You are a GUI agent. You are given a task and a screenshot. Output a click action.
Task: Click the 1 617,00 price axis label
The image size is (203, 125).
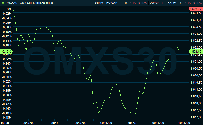196,117
